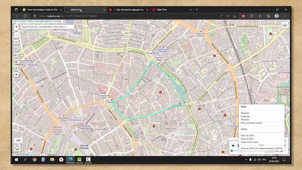This screenshot has height=170, width=302.
Task: Go back with browser back arrow
Action: (17, 16)
